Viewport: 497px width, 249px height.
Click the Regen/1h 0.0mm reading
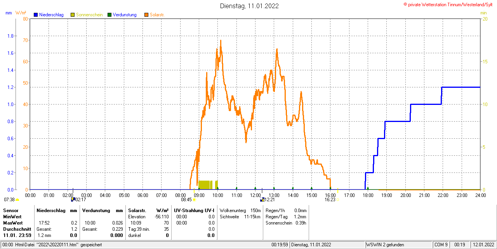click(286, 210)
